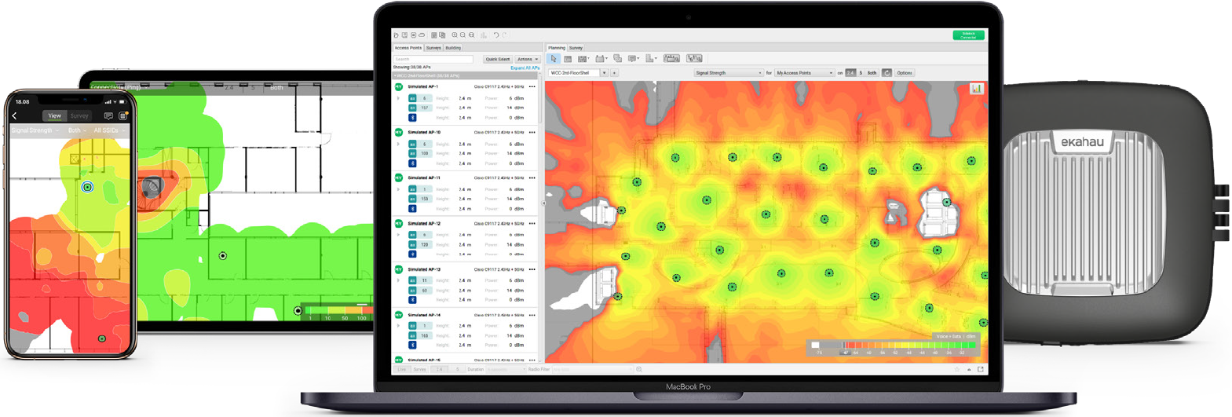Open the three-dot menu for Simulated AP-13

click(532, 269)
